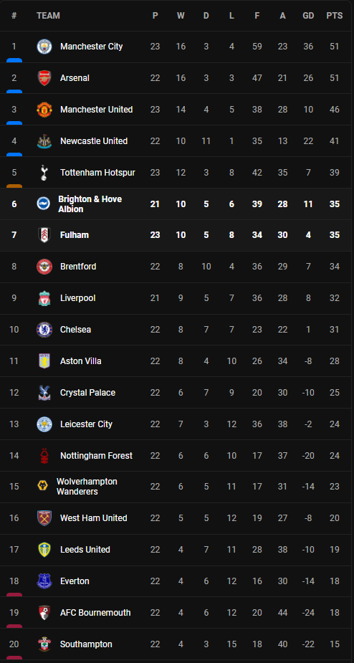The width and height of the screenshot is (354, 663).
Task: Click the TEAM column header
Action: tap(48, 16)
